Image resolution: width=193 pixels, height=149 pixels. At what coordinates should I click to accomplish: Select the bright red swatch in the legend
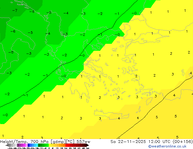(x=66, y=145)
